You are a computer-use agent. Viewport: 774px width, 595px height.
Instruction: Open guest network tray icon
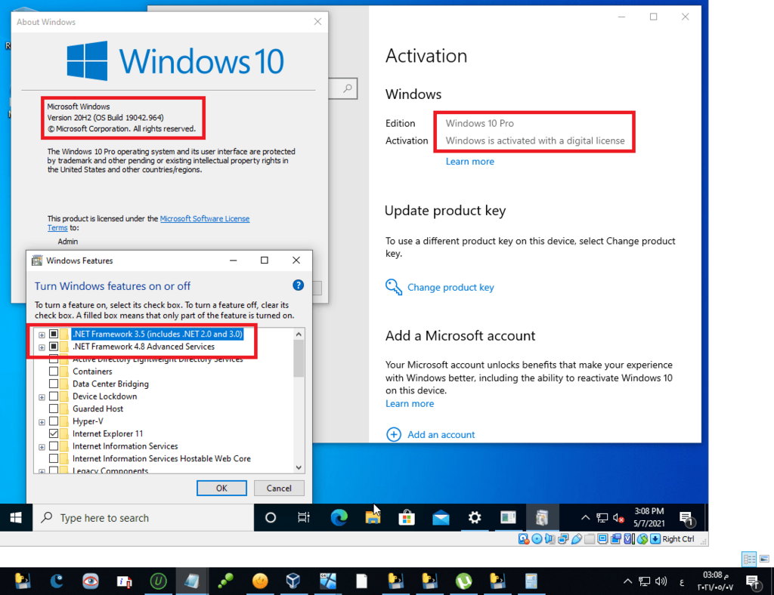602,518
